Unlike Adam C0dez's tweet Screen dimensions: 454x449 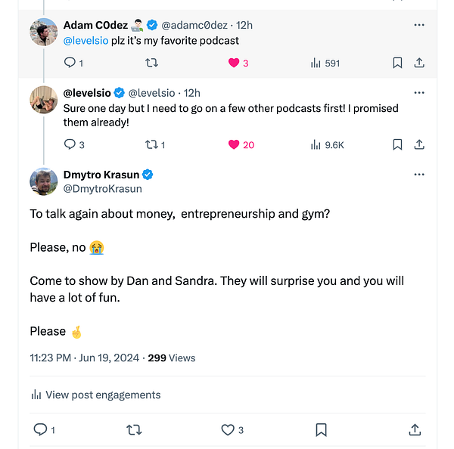[x=234, y=63]
